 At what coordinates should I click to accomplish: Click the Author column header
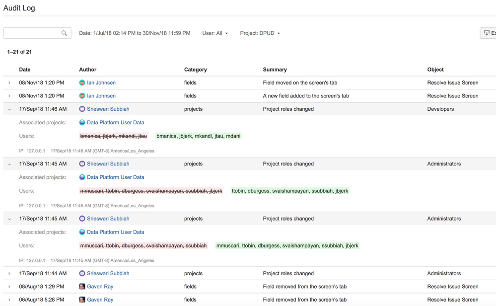87,70
